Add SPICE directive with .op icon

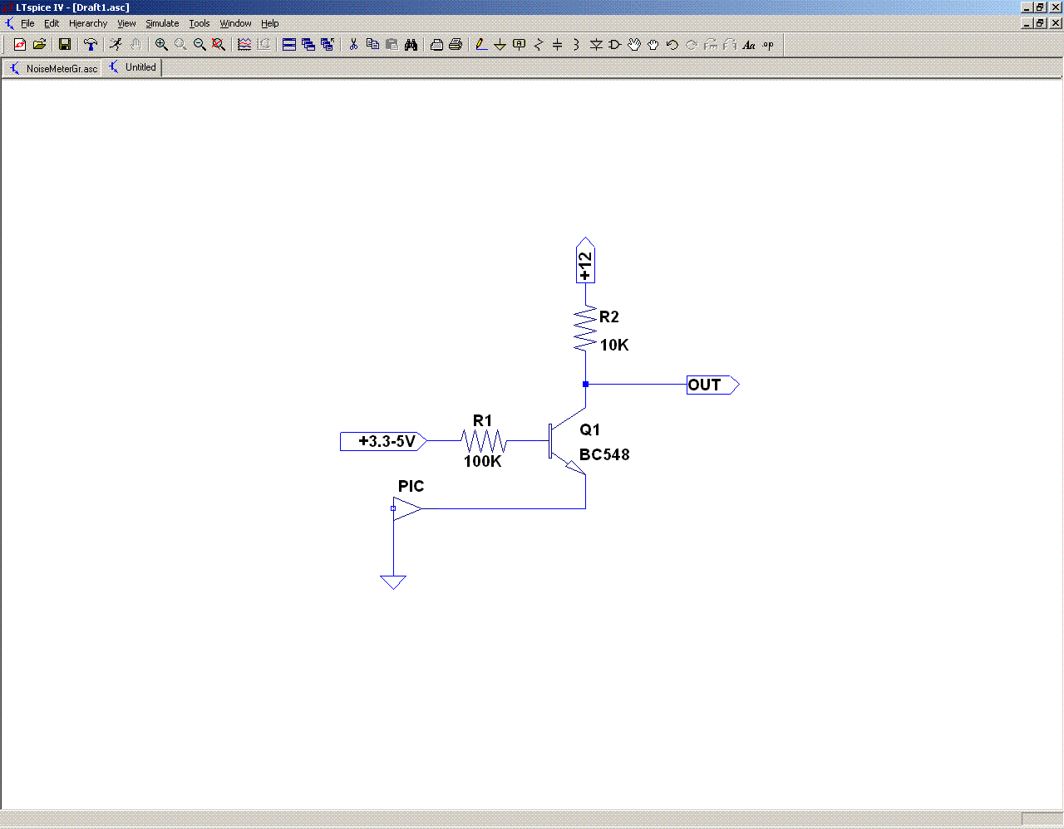click(x=768, y=45)
